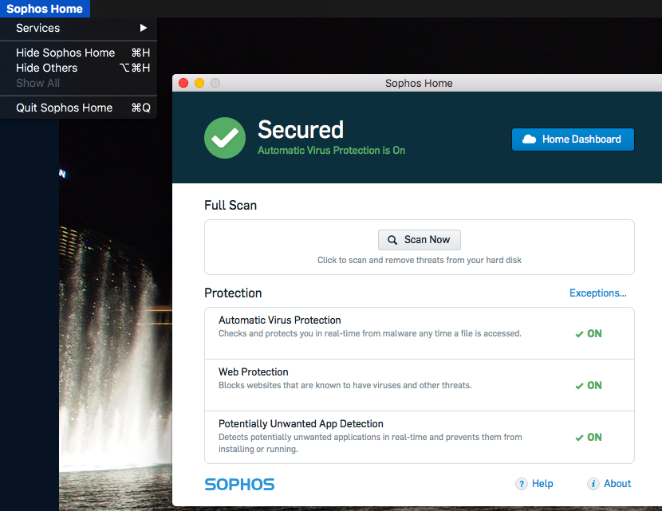Open the Help link
Viewport: 662px width, 511px height.
pos(542,484)
